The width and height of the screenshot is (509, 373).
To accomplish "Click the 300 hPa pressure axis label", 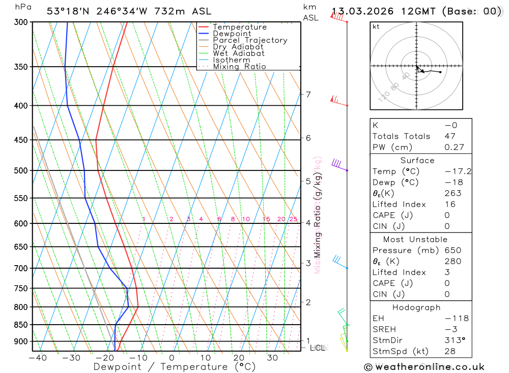I will [21, 22].
